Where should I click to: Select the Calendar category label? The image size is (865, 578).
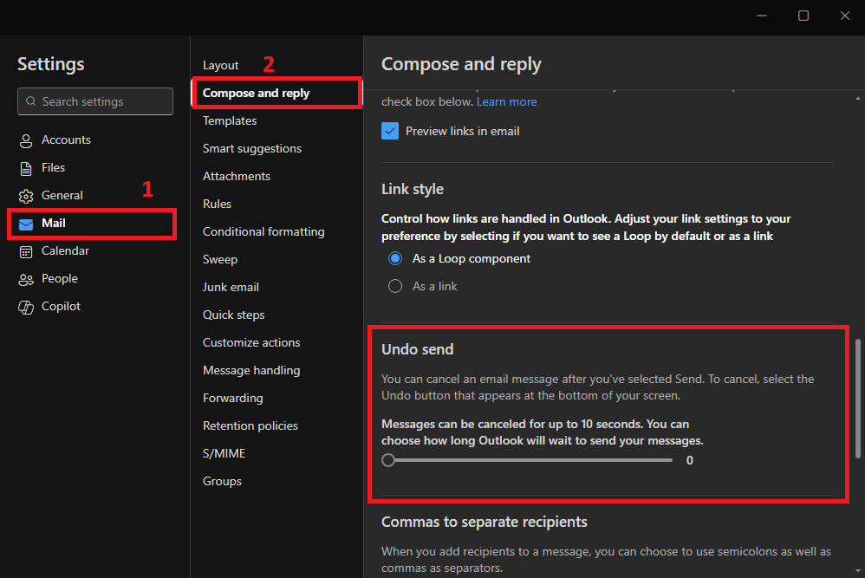pyautogui.click(x=65, y=251)
